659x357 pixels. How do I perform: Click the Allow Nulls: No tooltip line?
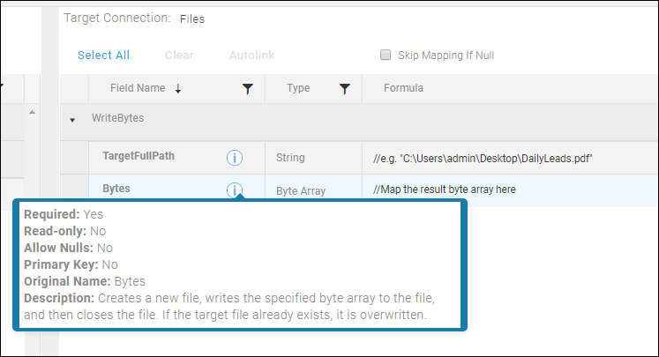(x=69, y=248)
